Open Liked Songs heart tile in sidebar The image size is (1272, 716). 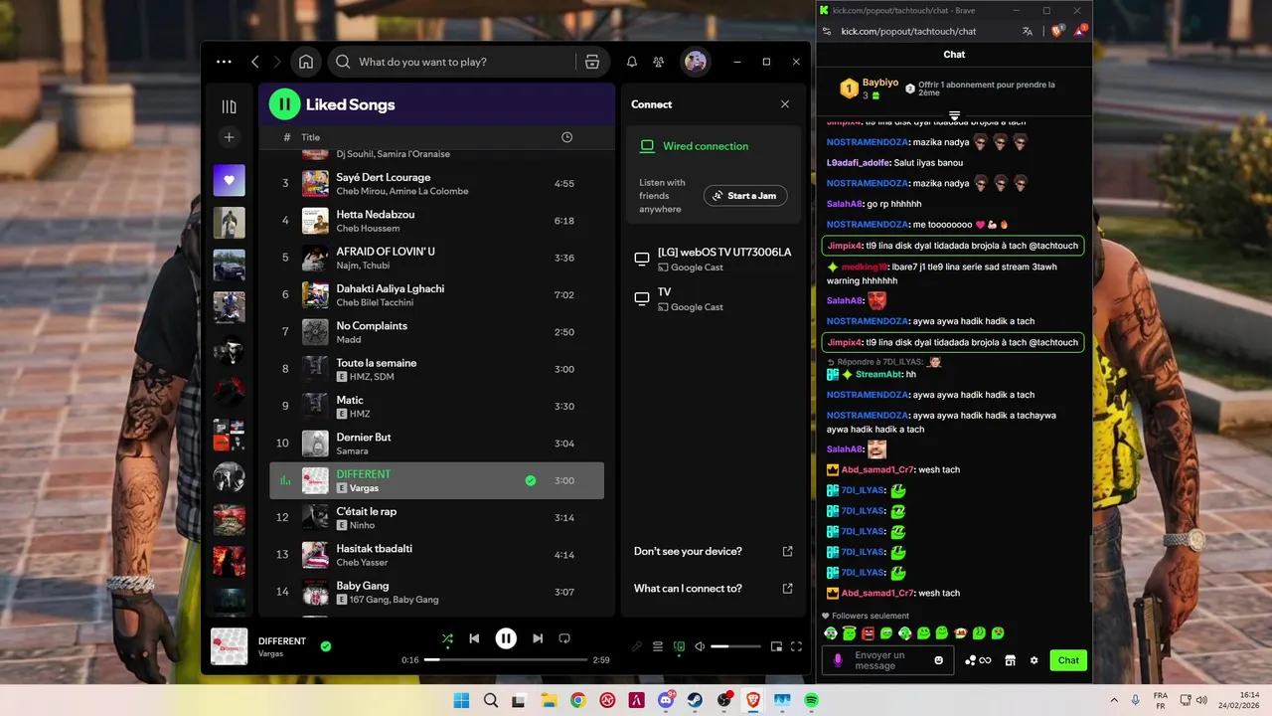click(x=229, y=180)
